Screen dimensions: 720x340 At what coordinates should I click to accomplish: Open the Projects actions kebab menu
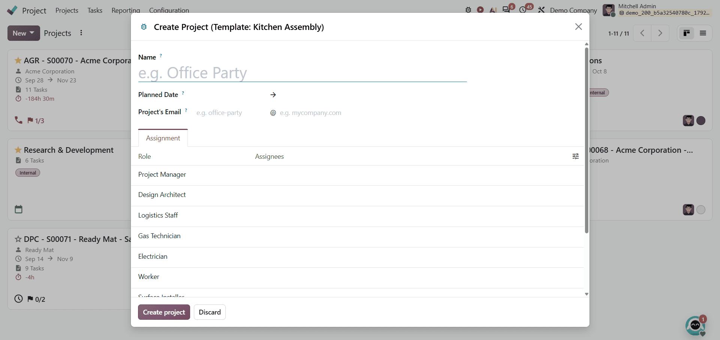tap(81, 33)
